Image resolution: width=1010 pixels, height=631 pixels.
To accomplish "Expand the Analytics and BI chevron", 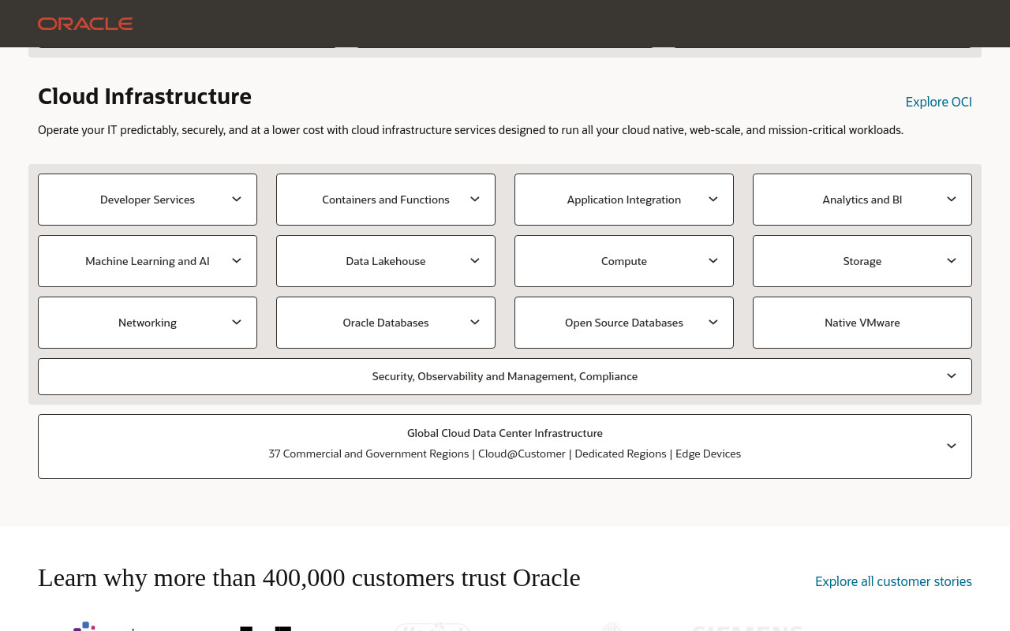I will tap(952, 199).
